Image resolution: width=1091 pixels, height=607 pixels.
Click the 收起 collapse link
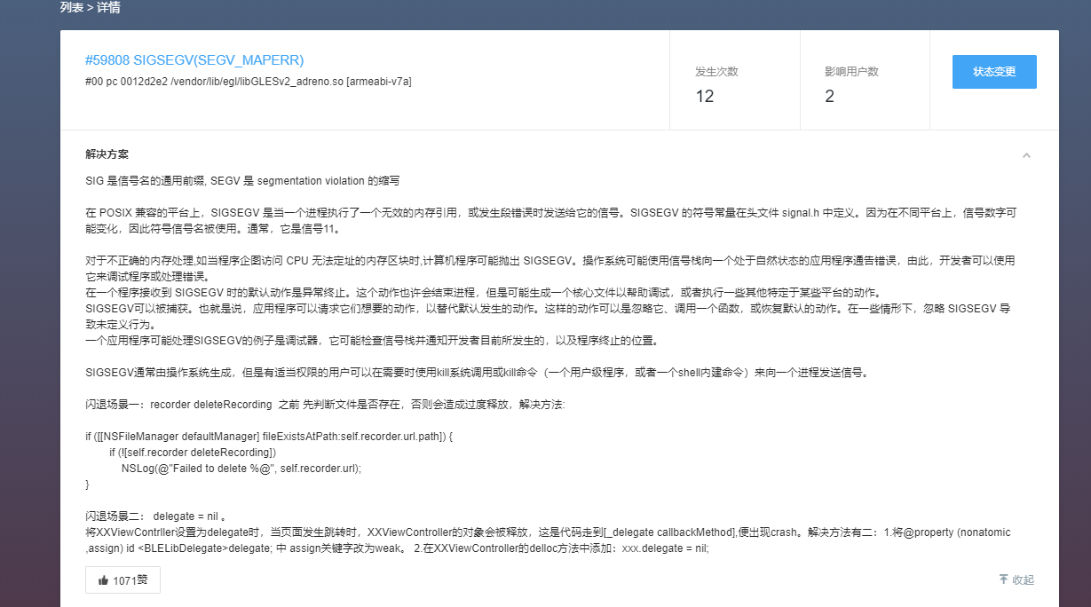pyautogui.click(x=1019, y=579)
